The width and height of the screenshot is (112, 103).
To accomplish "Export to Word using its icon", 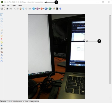I will 46,9.
